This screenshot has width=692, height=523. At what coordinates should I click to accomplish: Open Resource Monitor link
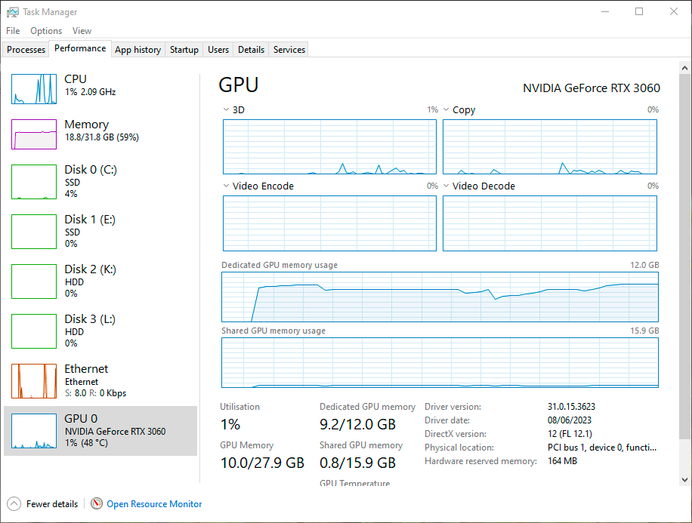154,503
